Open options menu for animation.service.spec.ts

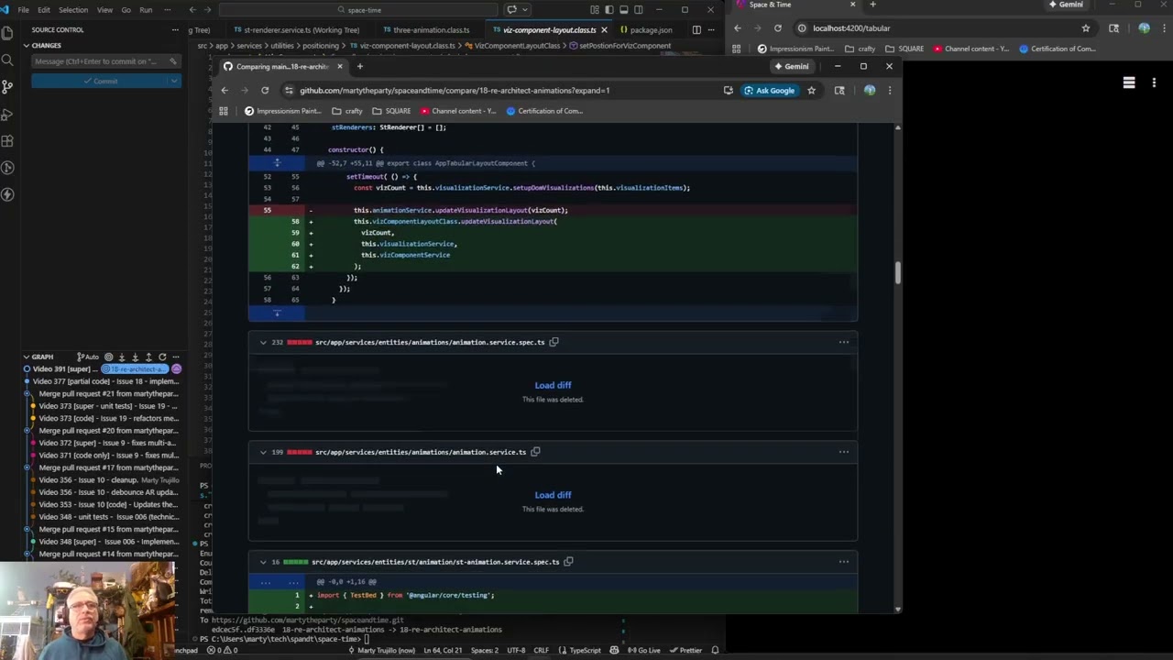pos(844,342)
